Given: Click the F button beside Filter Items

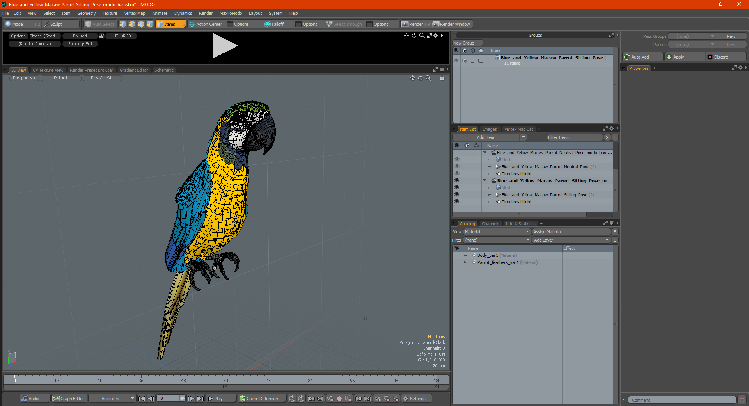Looking at the screenshot, I should point(615,137).
